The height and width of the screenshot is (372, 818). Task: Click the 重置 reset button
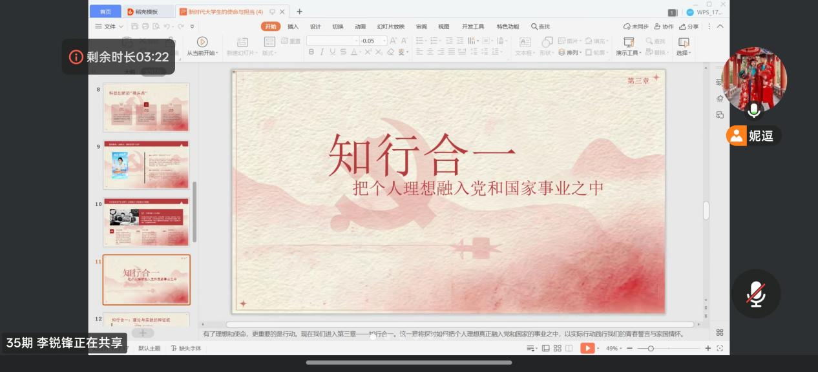[291, 41]
